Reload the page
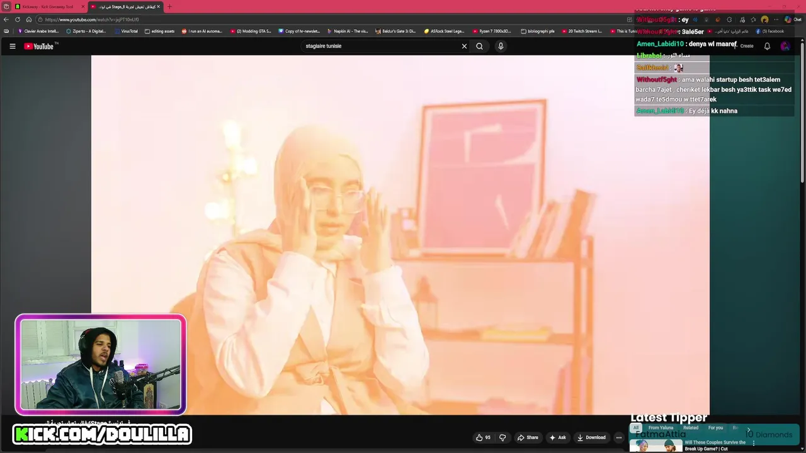The width and height of the screenshot is (806, 453). [x=18, y=20]
